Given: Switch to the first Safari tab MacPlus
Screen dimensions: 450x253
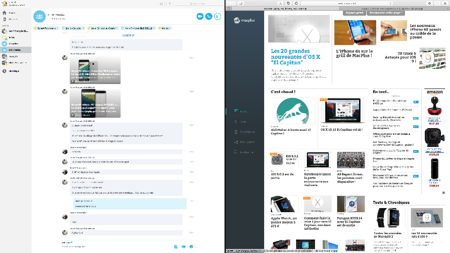Looking at the screenshot, I should (x=285, y=9).
